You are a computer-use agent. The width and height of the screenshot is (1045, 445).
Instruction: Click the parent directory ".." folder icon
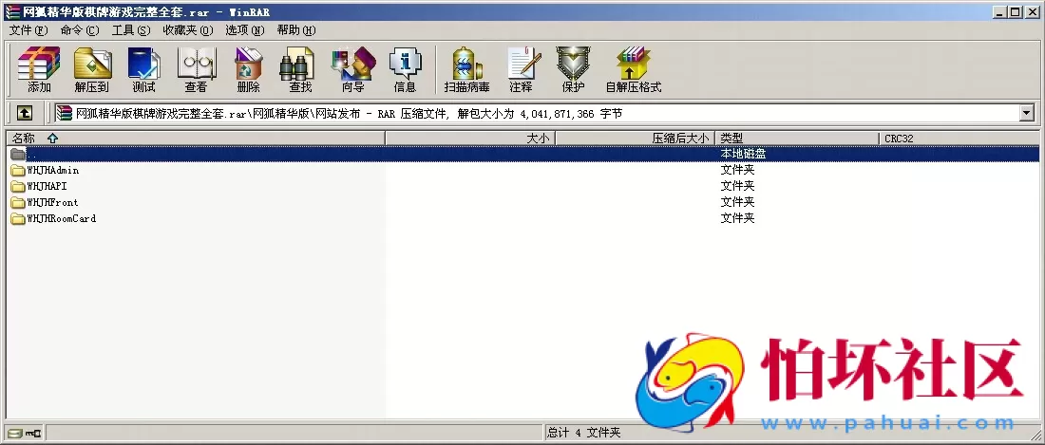(x=17, y=155)
